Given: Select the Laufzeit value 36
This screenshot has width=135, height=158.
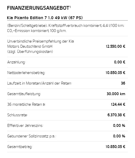Looking at the screenshot, I should click(x=123, y=83).
